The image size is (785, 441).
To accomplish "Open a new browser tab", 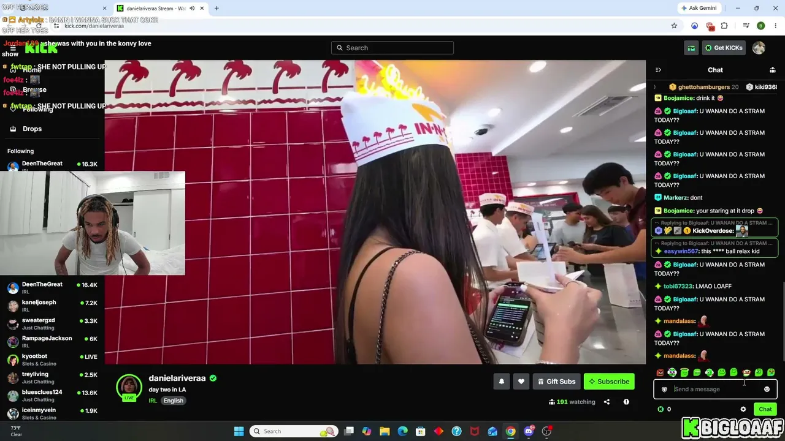I will 216,8.
